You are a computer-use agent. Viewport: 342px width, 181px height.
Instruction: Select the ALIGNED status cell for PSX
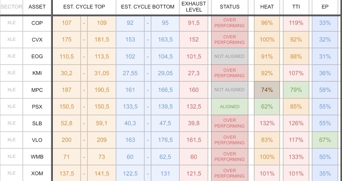(x=230, y=106)
